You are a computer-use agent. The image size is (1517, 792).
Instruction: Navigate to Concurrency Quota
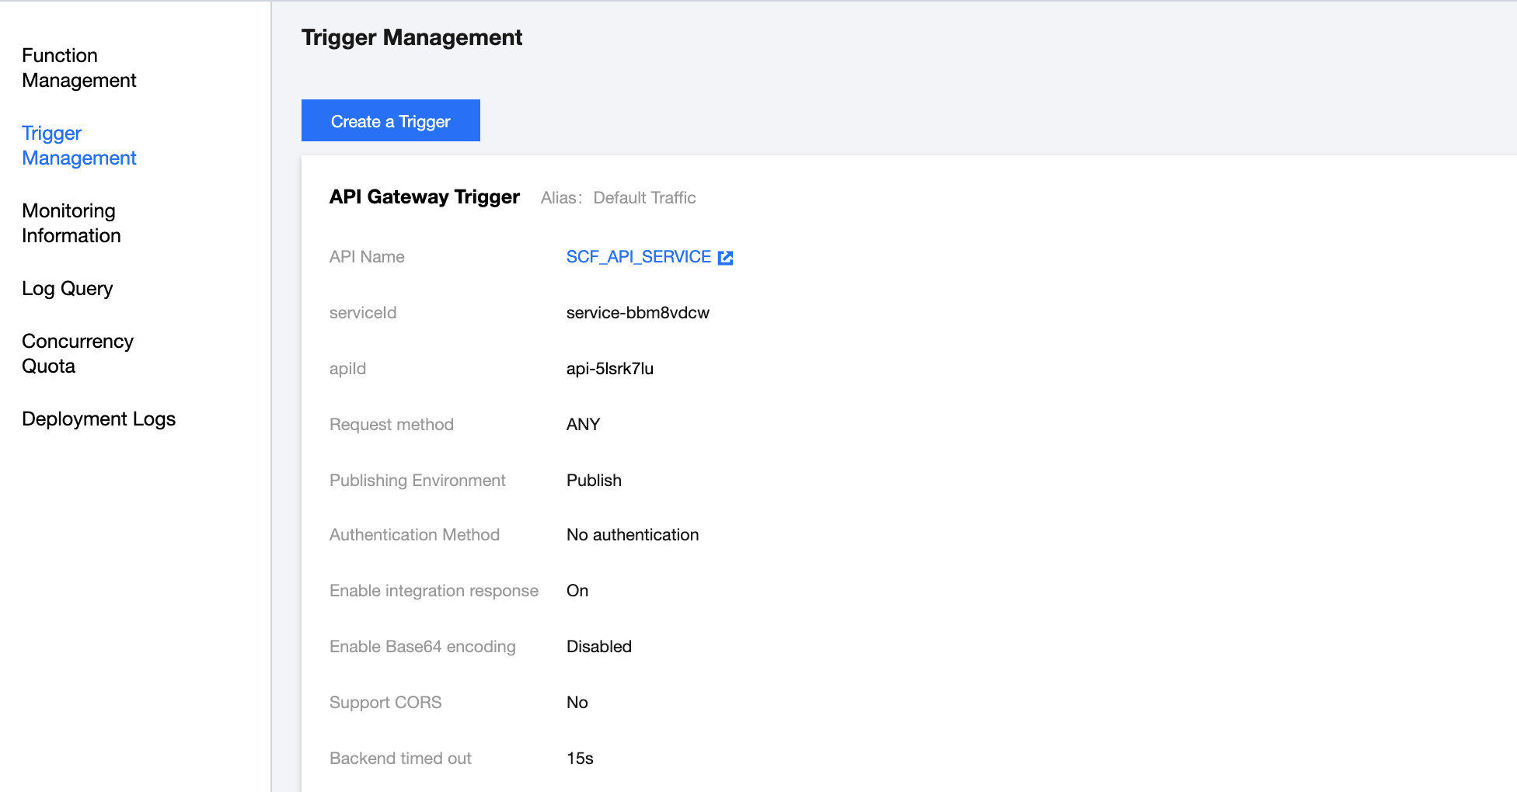click(x=77, y=354)
